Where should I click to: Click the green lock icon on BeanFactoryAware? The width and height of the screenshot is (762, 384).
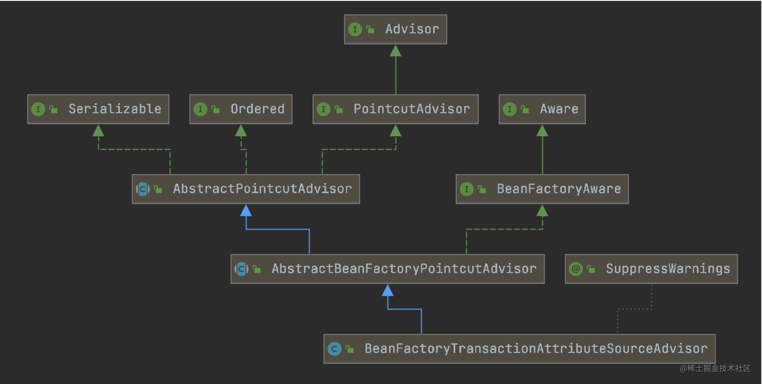coord(482,189)
